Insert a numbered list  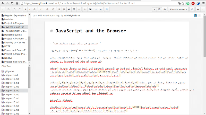click(x=64, y=9)
